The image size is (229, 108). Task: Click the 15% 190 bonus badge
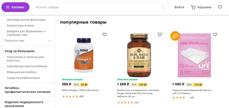pyautogui.click(x=139, y=85)
